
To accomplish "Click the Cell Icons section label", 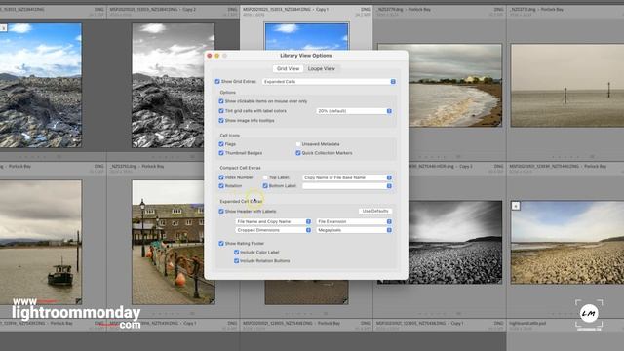I will click(x=230, y=136).
